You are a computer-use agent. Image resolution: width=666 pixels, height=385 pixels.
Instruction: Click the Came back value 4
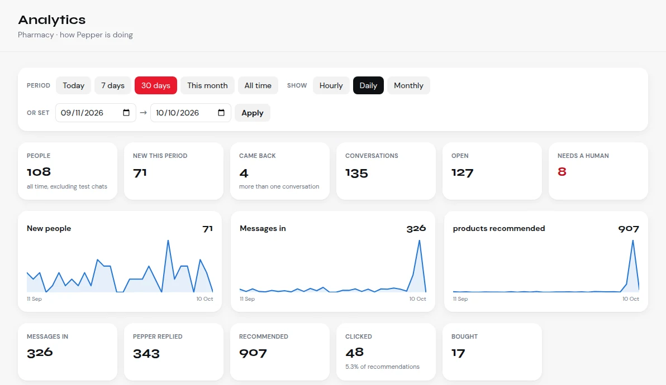pos(244,173)
